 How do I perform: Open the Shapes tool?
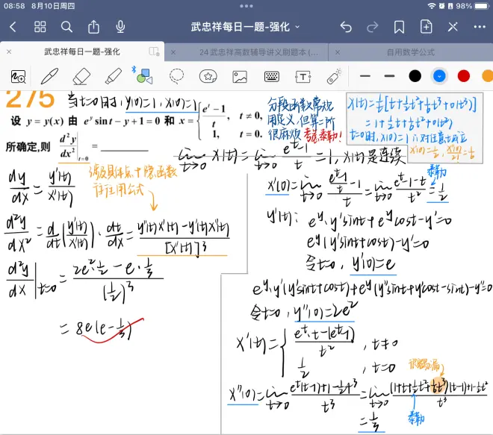pos(144,76)
